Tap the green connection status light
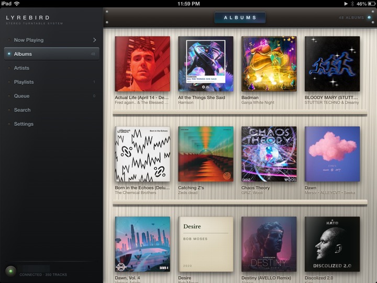The height and width of the screenshot is (283, 377). (x=10, y=271)
